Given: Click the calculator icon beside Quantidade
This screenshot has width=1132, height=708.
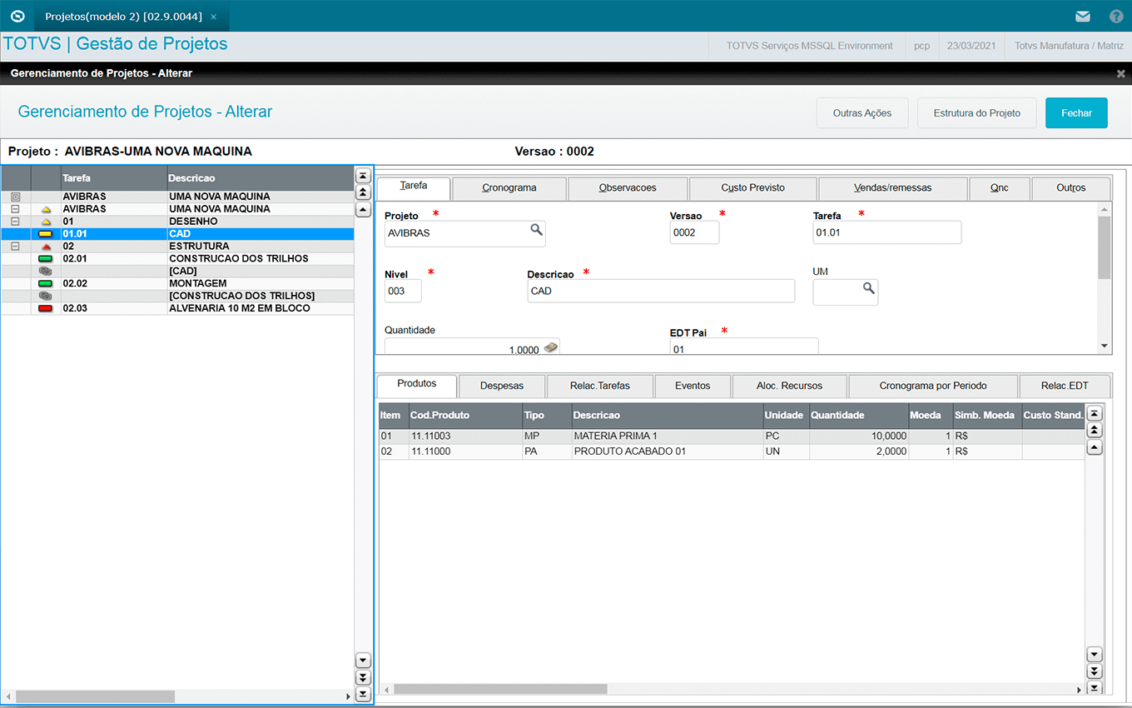Looking at the screenshot, I should pyautogui.click(x=550, y=347).
